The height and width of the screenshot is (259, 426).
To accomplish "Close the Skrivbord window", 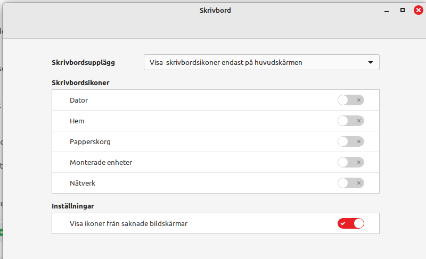I will click(x=418, y=10).
